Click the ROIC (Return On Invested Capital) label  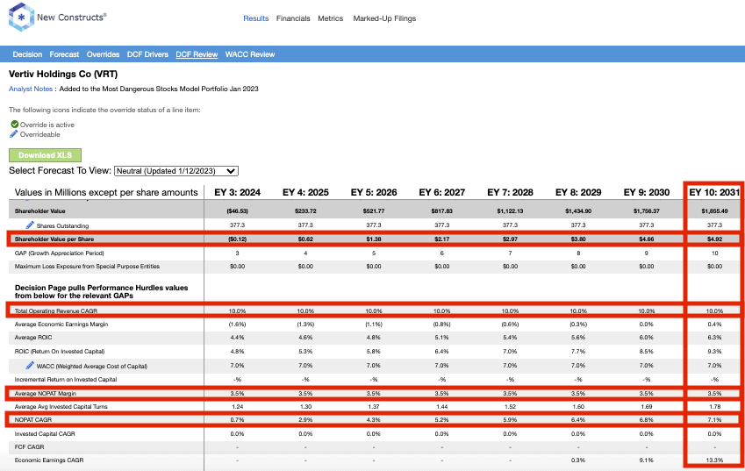coord(60,352)
